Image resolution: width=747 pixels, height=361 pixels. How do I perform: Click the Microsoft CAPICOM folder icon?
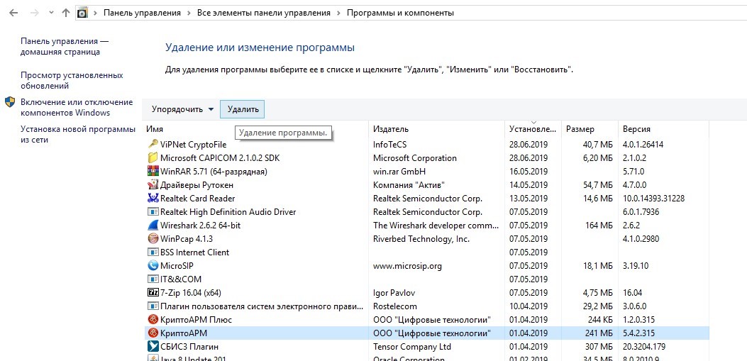(153, 158)
